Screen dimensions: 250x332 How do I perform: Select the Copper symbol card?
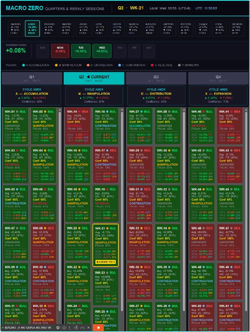click(x=203, y=29)
